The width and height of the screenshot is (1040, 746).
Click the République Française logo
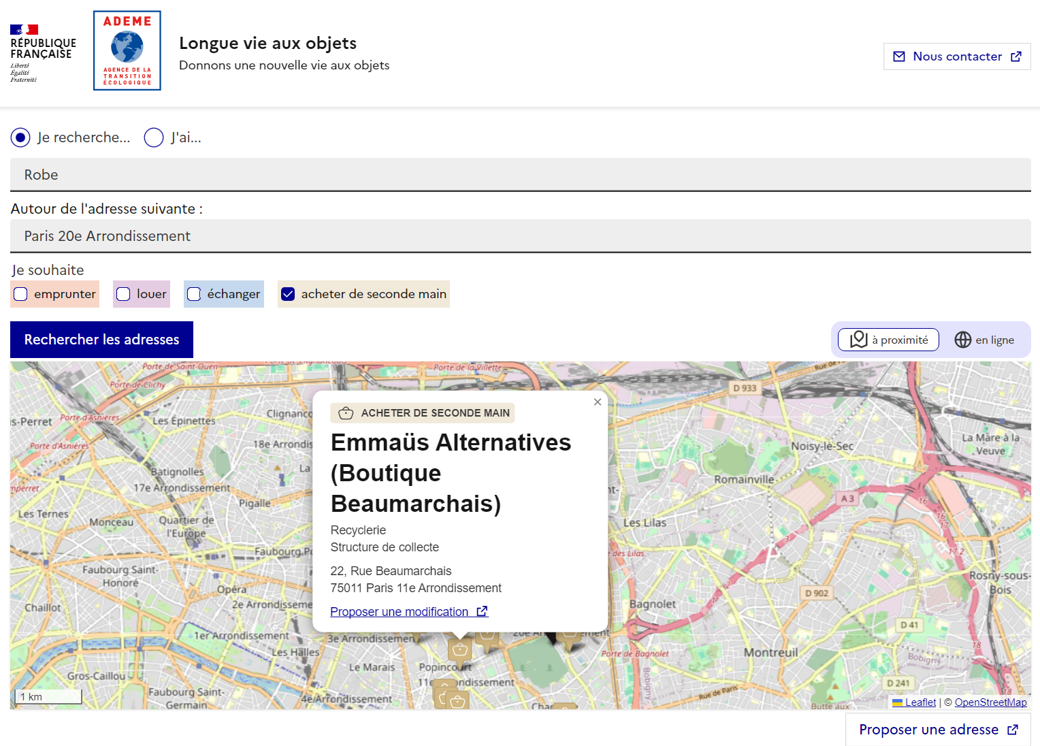pos(43,53)
